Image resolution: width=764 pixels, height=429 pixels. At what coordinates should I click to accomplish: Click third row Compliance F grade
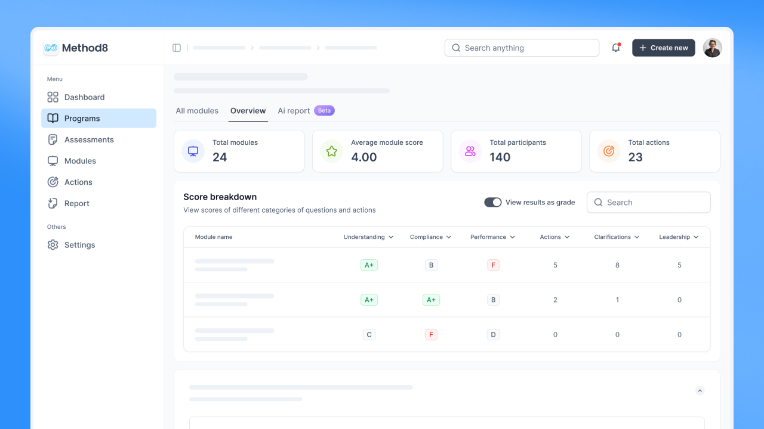tap(431, 334)
